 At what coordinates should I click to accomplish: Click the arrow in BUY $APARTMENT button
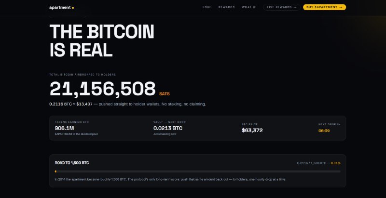341,7
